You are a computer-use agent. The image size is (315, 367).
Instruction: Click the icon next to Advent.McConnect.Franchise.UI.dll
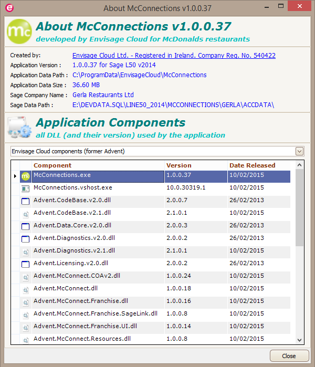click(26, 328)
